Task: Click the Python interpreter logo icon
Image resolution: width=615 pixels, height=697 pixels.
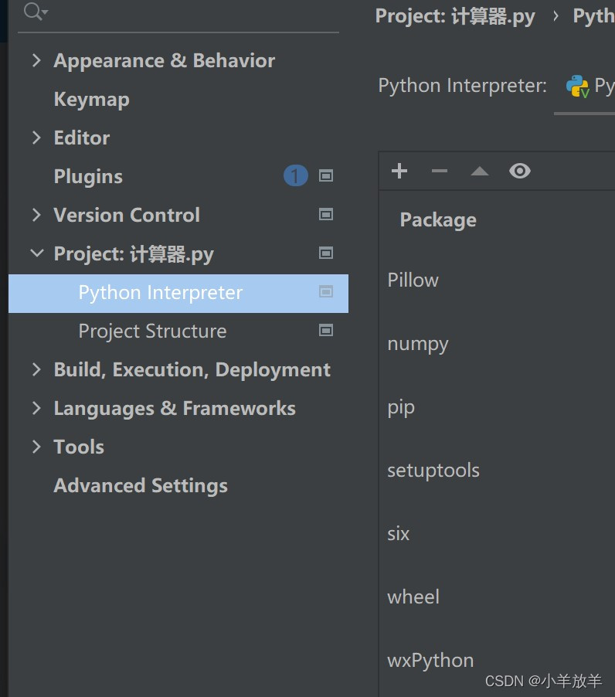Action: tap(577, 87)
